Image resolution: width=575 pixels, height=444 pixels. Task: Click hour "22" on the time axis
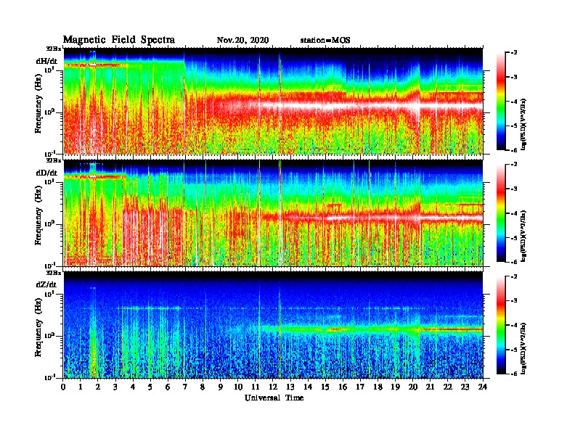point(448,387)
